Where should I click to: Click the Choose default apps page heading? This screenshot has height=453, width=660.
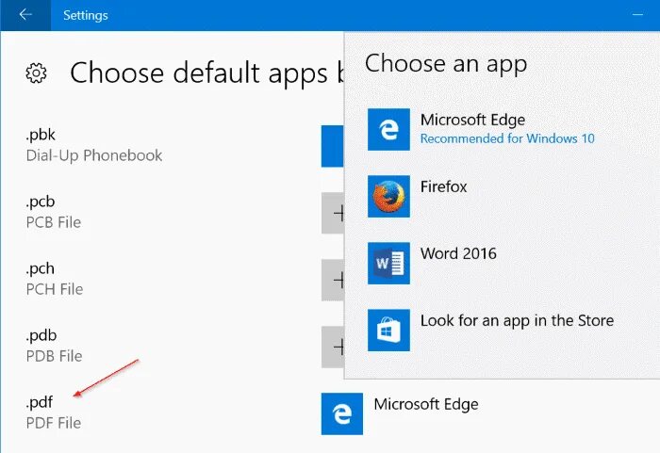(206, 73)
